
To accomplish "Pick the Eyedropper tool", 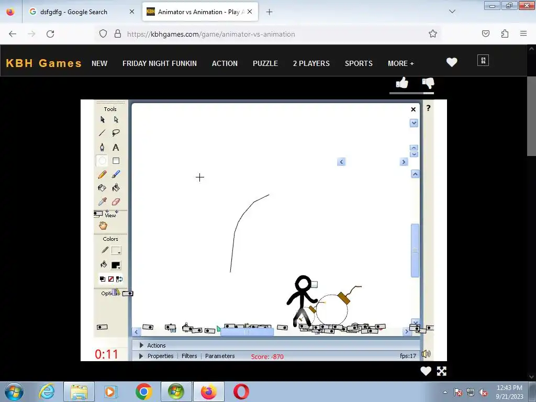I will pos(102,202).
